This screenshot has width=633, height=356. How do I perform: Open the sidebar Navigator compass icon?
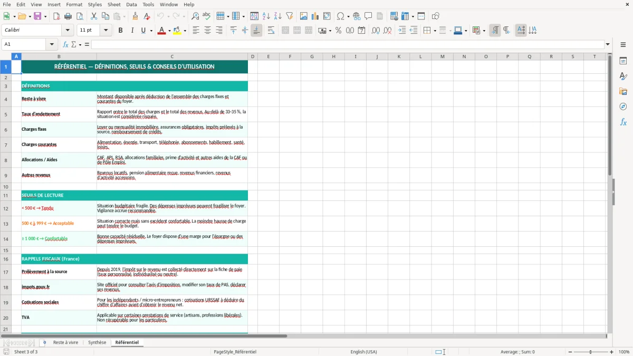coord(623,107)
